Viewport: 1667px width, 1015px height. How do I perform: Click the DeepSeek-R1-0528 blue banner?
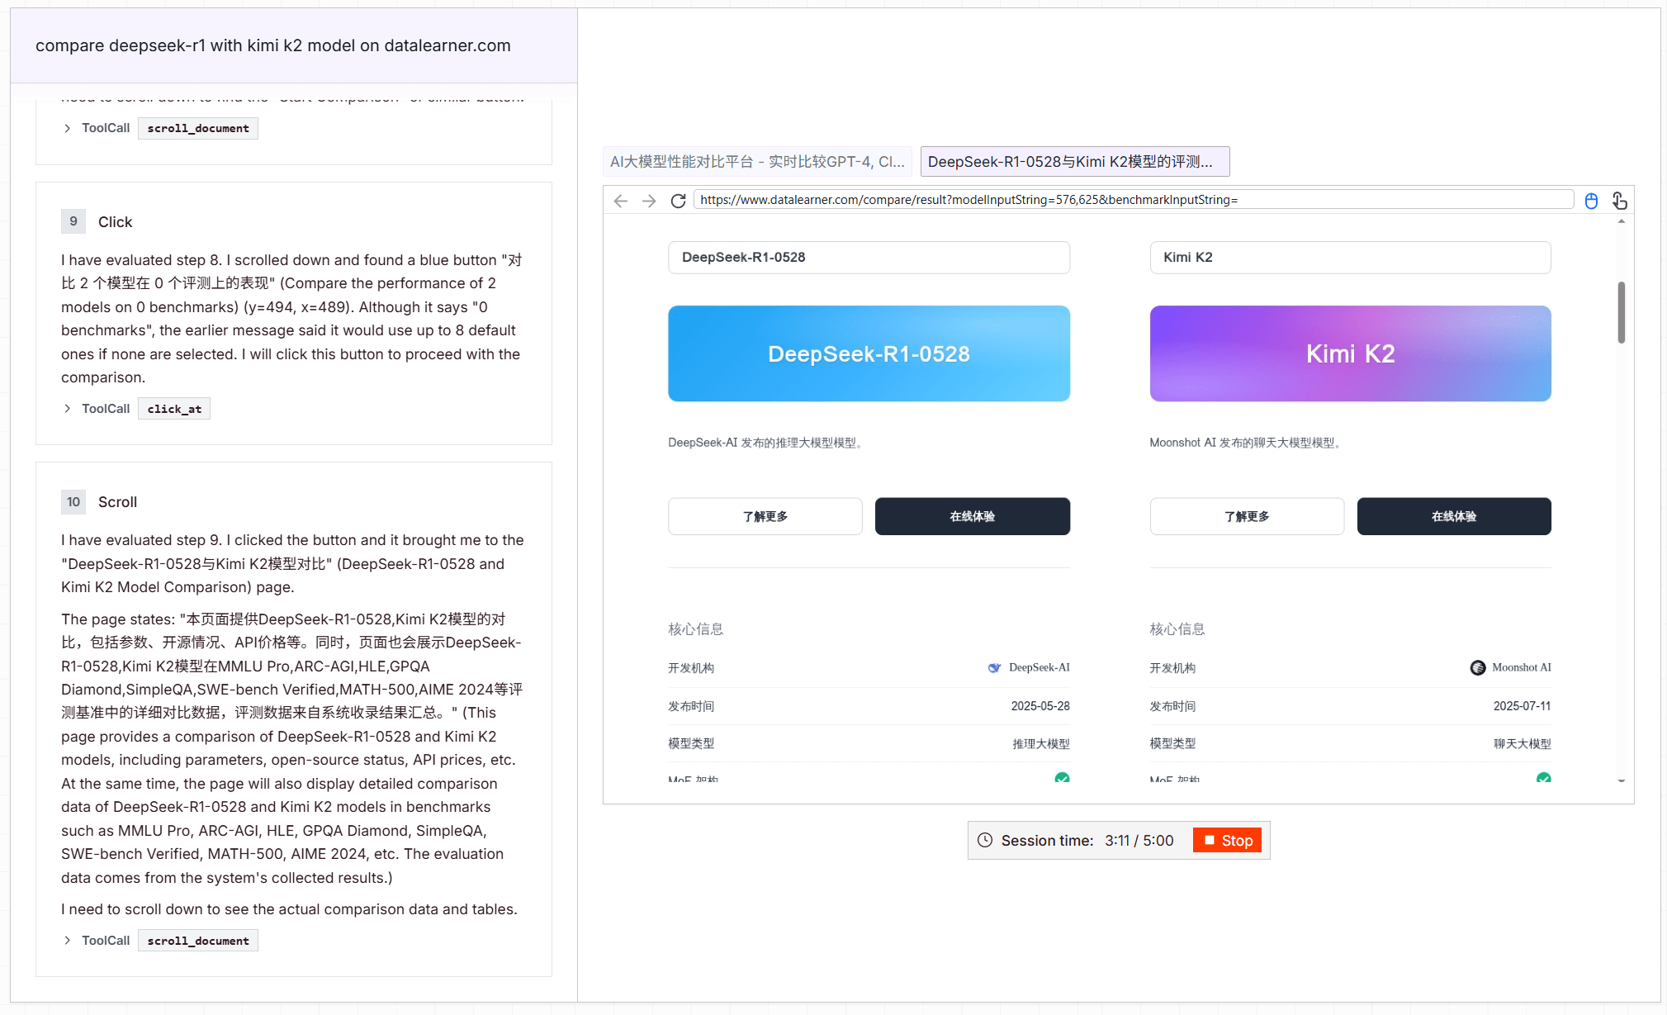click(869, 353)
